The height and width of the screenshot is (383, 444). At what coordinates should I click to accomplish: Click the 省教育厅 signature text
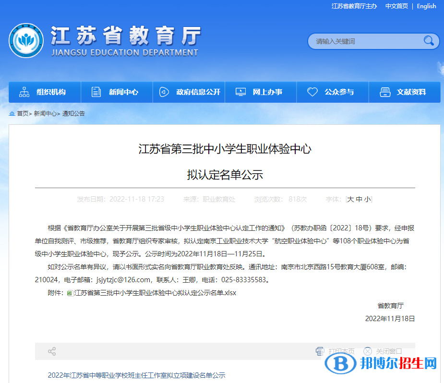coord(391,306)
